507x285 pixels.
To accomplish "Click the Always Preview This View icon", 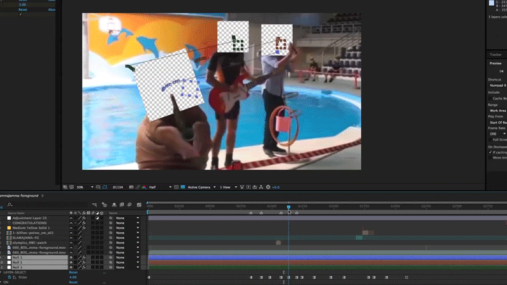I will pyautogui.click(x=65, y=187).
